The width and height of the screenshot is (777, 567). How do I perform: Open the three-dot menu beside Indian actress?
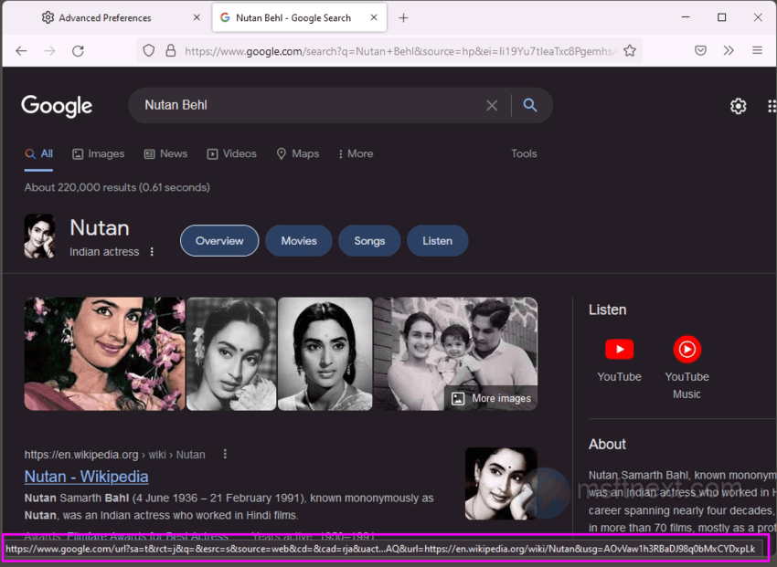click(152, 252)
